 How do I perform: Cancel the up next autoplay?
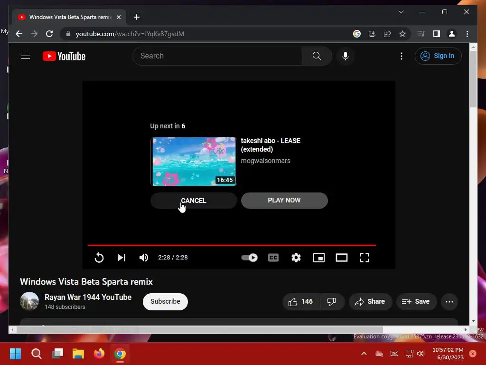tap(194, 201)
